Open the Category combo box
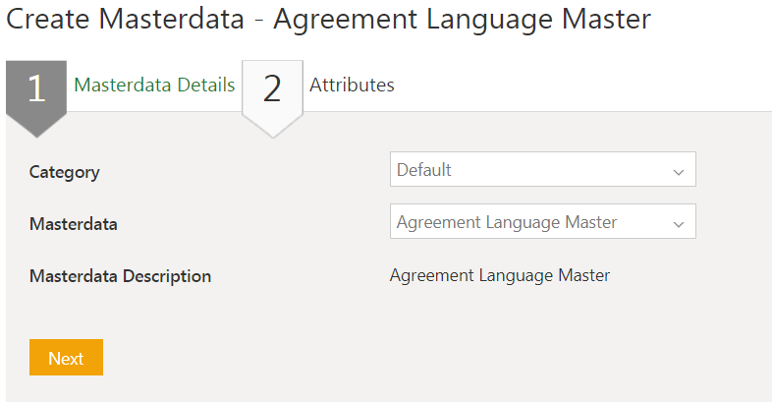772x402 pixels. click(542, 169)
